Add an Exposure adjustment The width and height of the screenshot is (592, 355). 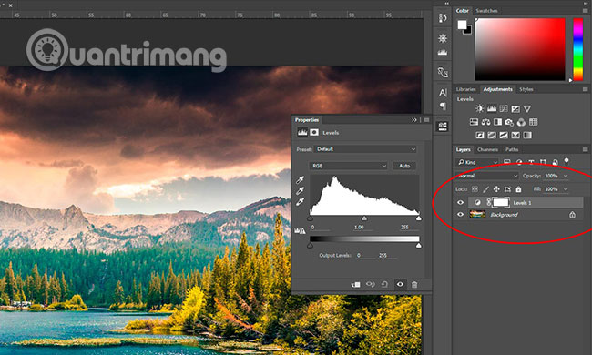(515, 109)
